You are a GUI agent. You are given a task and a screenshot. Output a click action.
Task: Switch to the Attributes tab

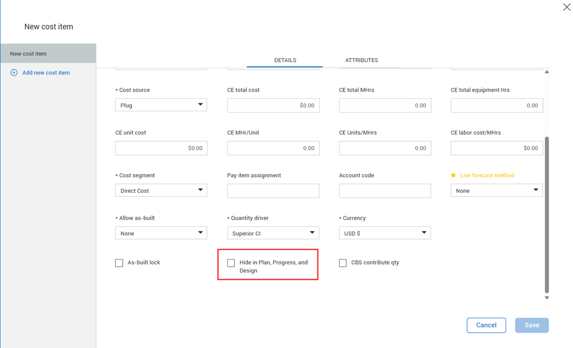(361, 60)
